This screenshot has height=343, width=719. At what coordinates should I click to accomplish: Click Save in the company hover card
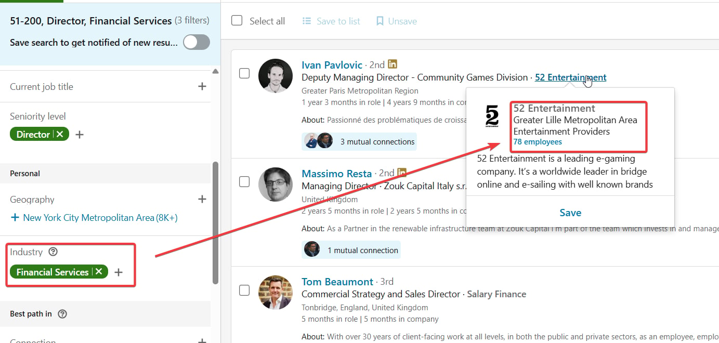click(x=570, y=213)
